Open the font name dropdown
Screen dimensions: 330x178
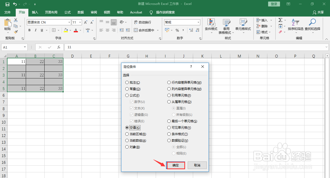[x=69, y=22]
